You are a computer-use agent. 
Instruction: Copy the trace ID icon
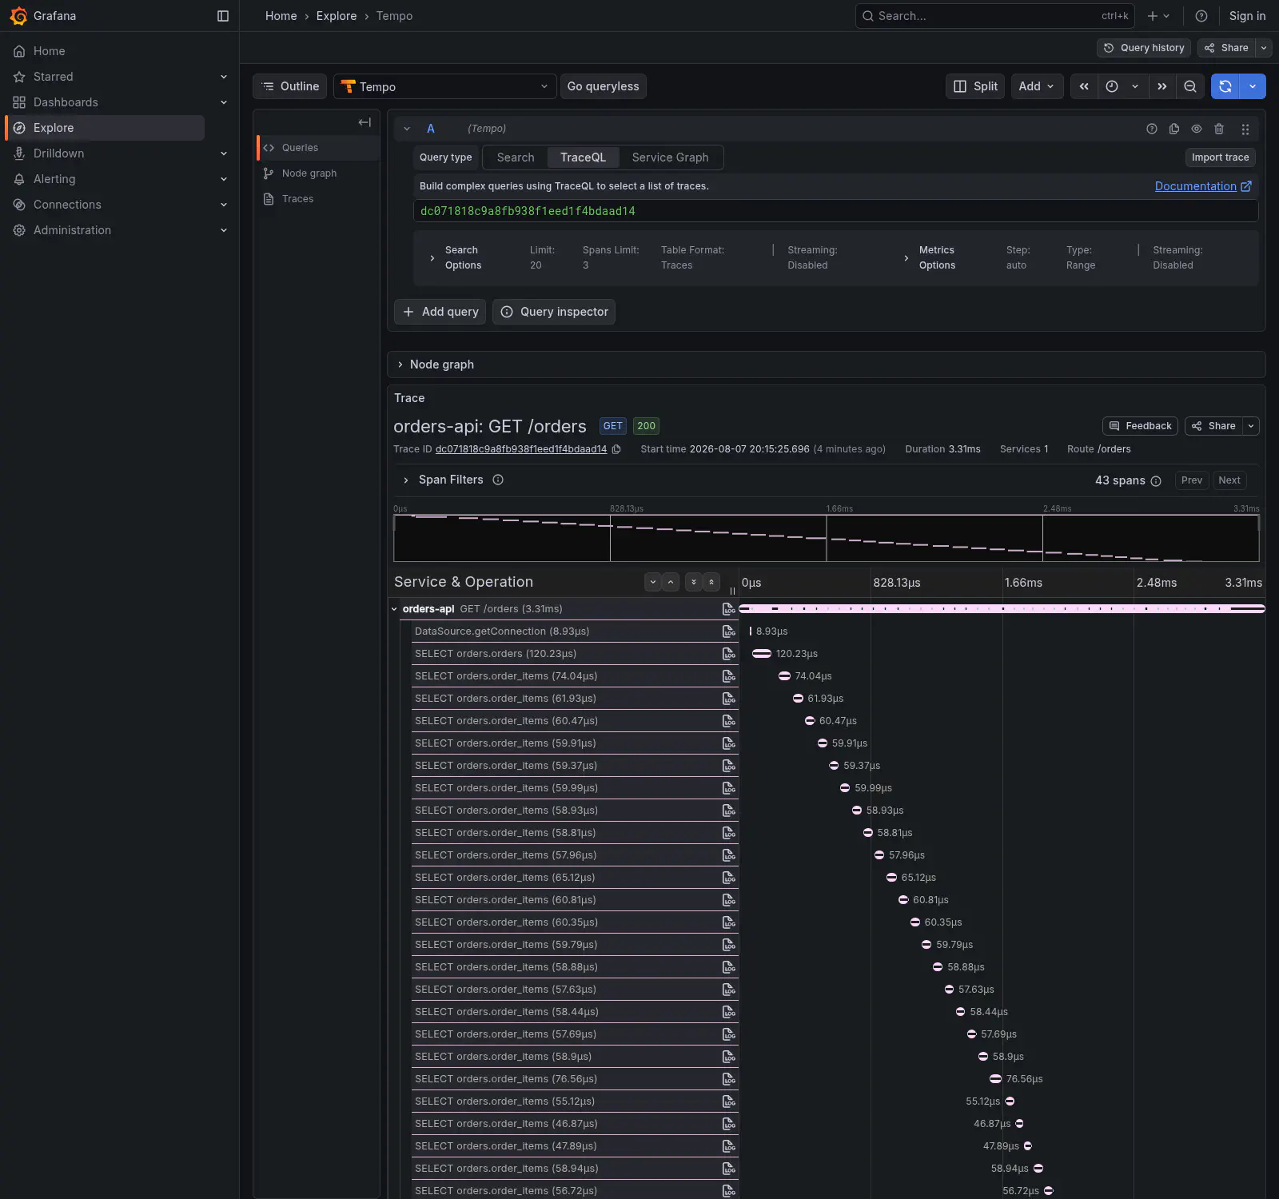click(616, 449)
